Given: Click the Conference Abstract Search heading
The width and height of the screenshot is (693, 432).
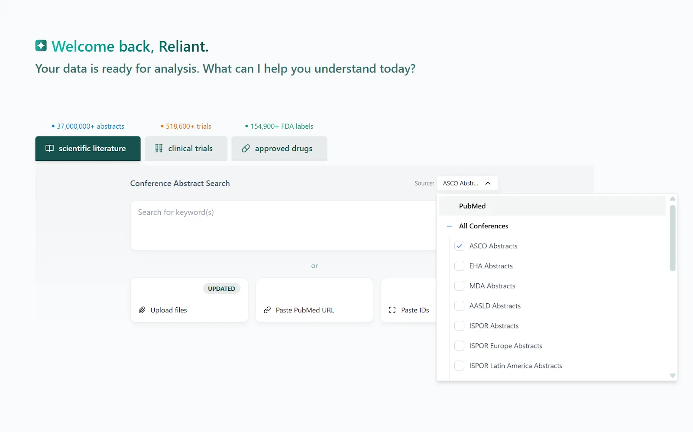Looking at the screenshot, I should pyautogui.click(x=180, y=183).
